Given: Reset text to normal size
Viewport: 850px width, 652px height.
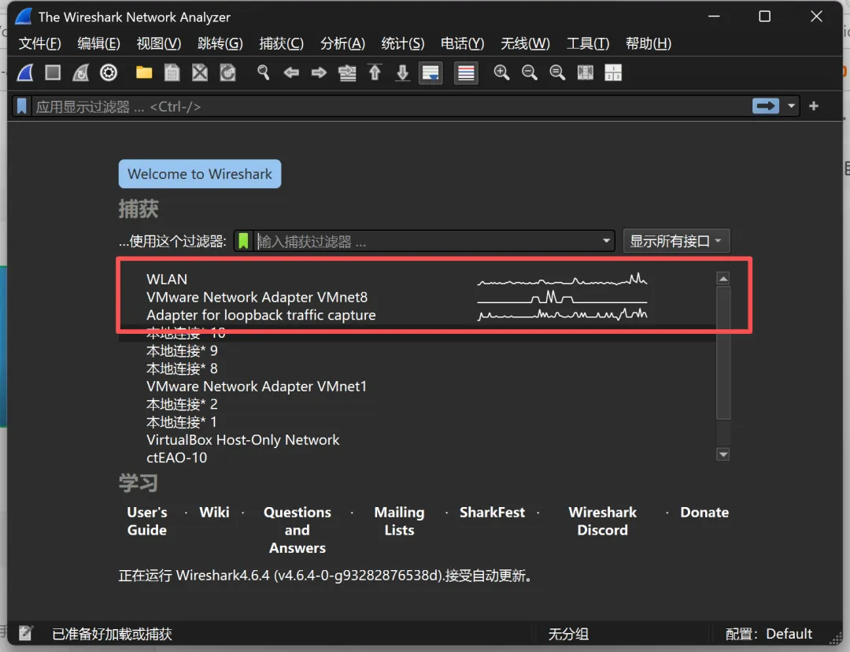Looking at the screenshot, I should 557,72.
